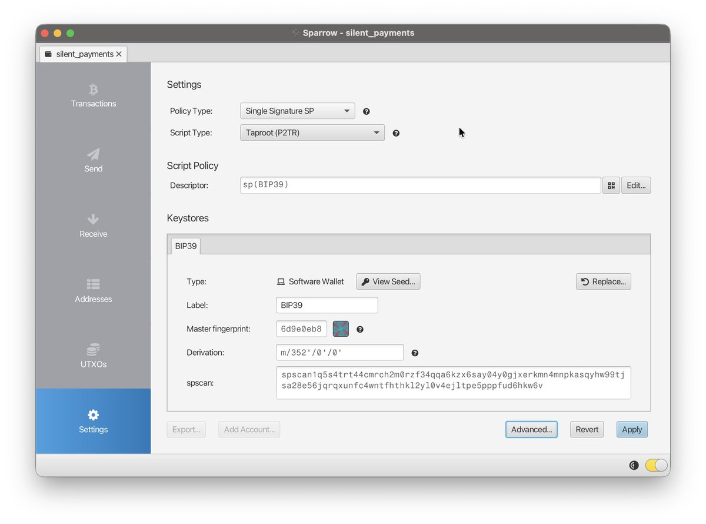Click the Descriptor text field
Screen dimensions: 706x524
click(421, 185)
